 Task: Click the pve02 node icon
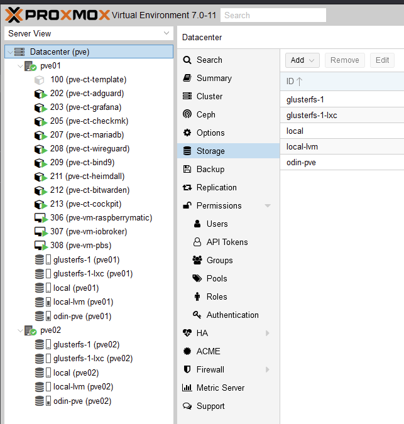(x=30, y=330)
